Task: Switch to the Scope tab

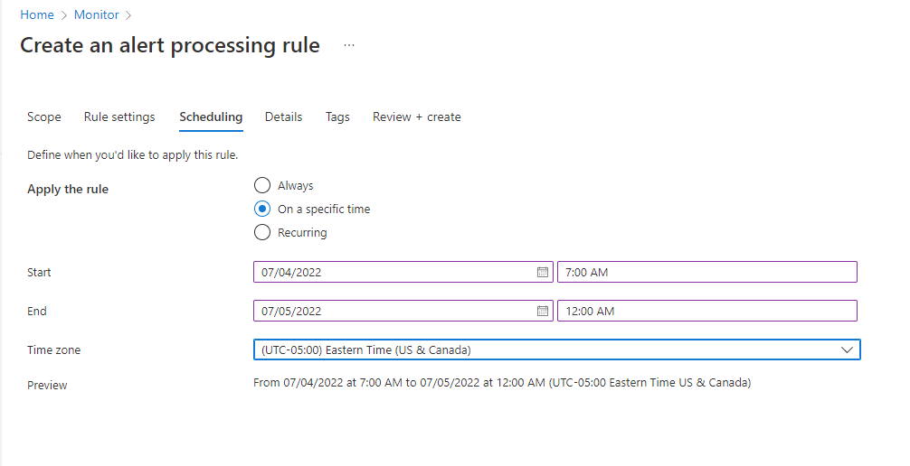Action: point(44,116)
